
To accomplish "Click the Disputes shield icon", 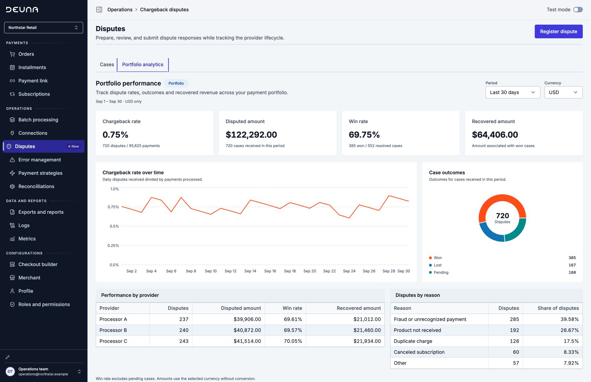I will pos(9,146).
